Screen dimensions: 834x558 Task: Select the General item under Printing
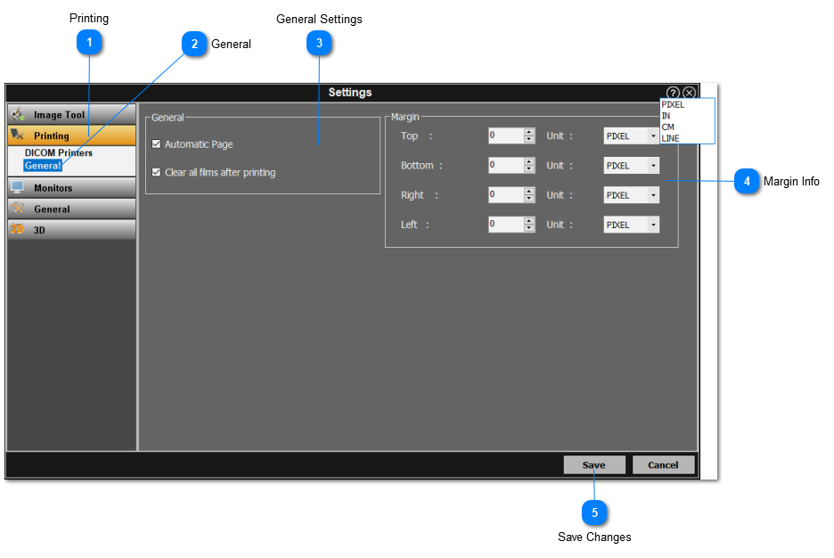pyautogui.click(x=43, y=166)
